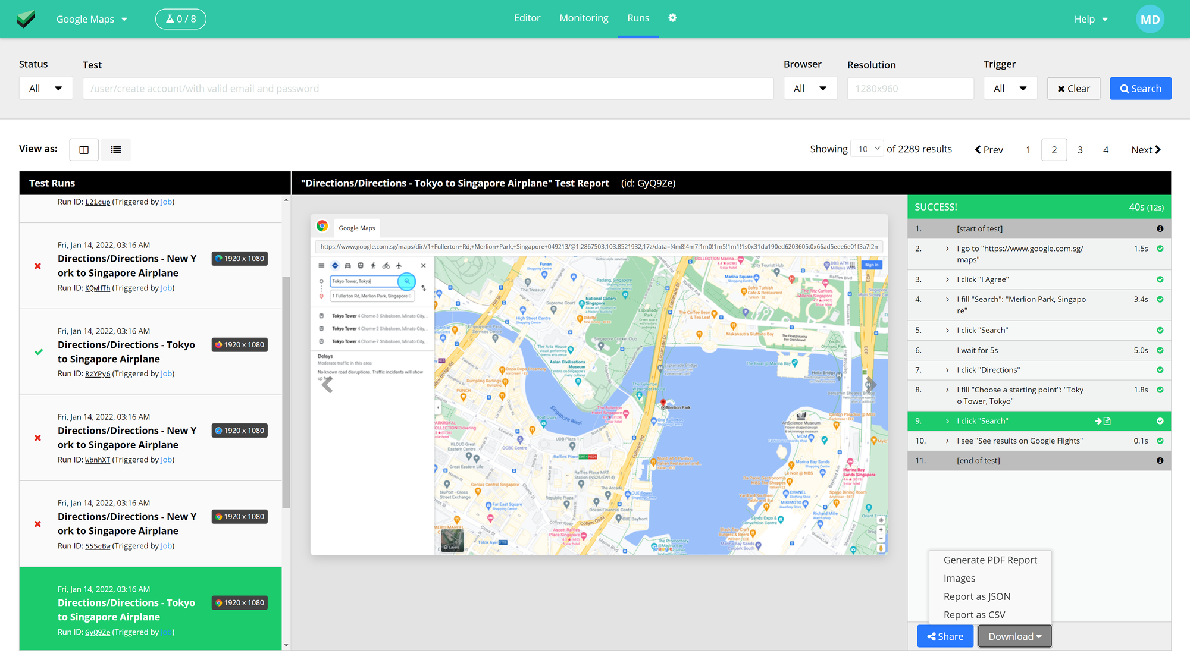
Task: Click the test name input field
Action: click(x=428, y=88)
